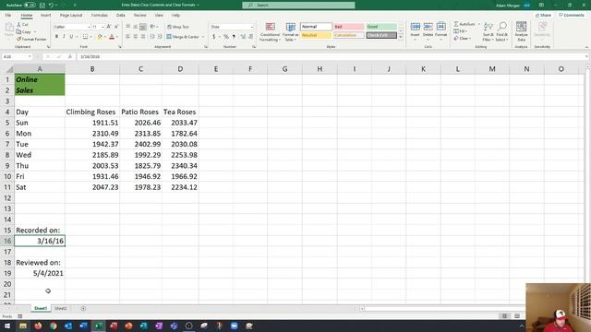Click the Borders icon
Screen dimensions: 591x332
click(85, 37)
